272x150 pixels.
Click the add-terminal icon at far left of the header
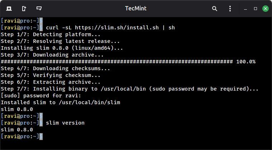(x=9, y=8)
